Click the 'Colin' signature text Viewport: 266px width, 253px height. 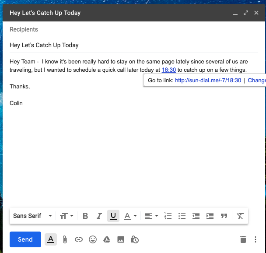pyautogui.click(x=16, y=103)
